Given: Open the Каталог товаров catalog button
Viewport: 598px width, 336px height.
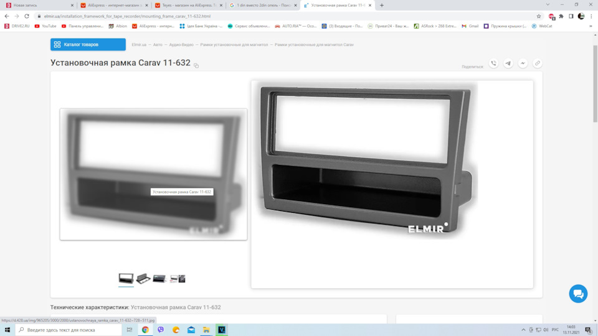Looking at the screenshot, I should (88, 45).
